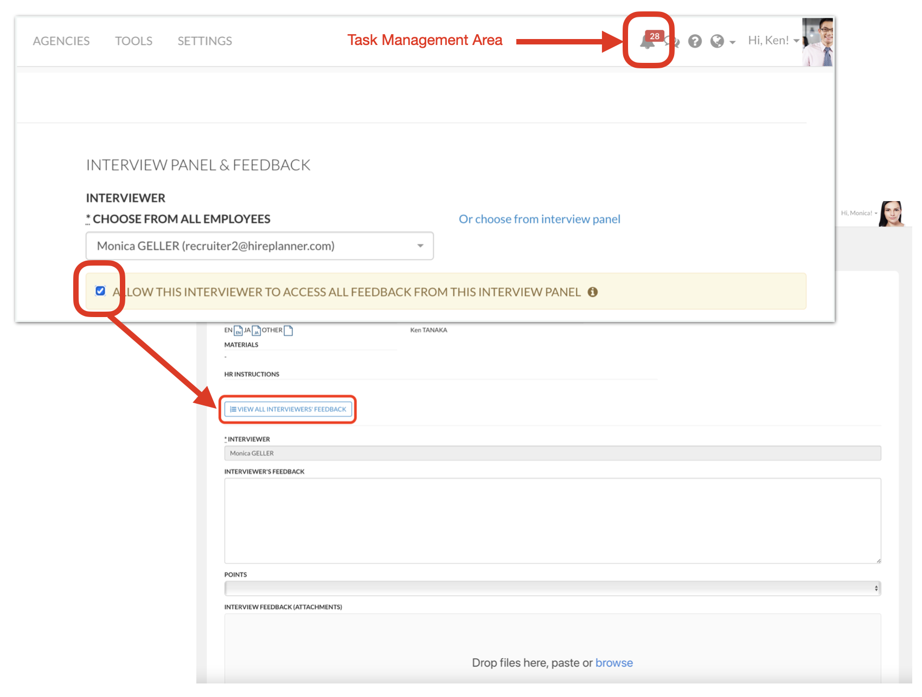922x697 pixels.
Task: Click the help question mark icon
Action: point(695,41)
